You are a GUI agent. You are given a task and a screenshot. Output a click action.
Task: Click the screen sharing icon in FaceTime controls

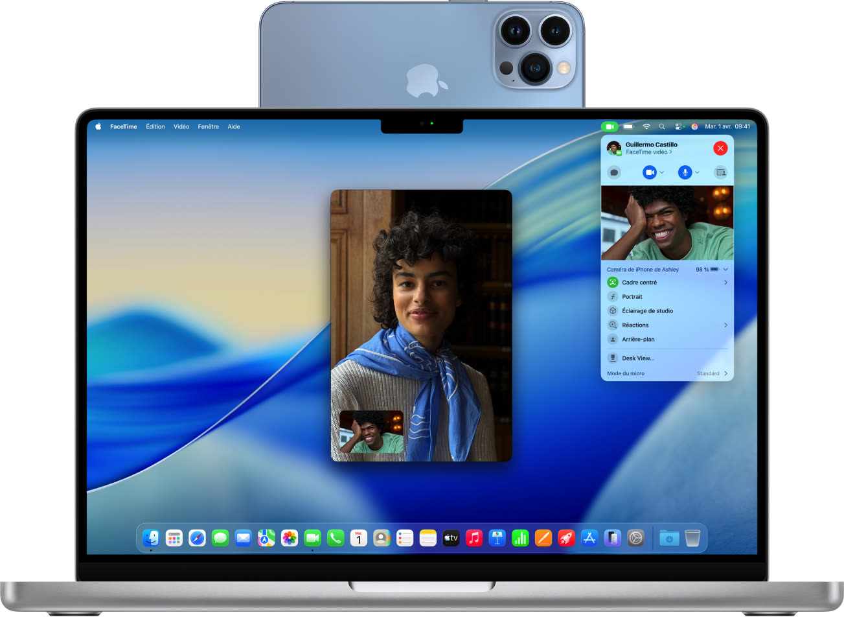[721, 172]
